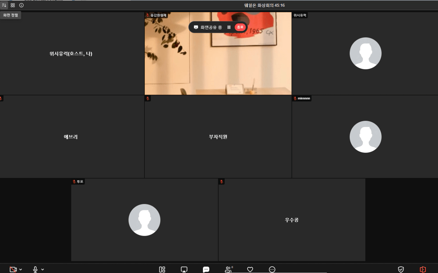Click the red 종료 button to stop sharing
The height and width of the screenshot is (273, 438).
[x=240, y=27]
